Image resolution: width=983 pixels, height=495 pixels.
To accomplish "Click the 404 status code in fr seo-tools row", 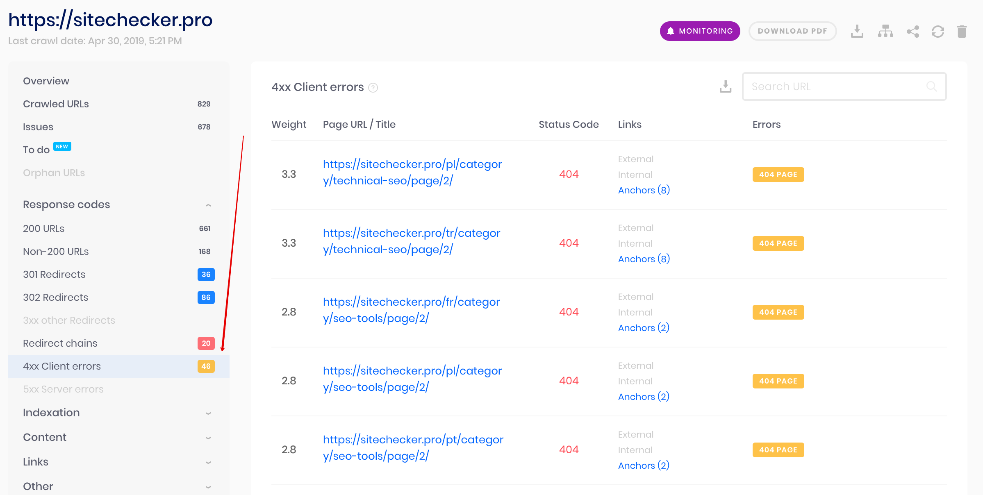I will pos(569,312).
